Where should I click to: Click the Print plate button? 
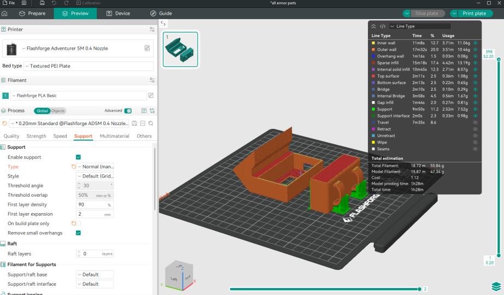tap(475, 14)
